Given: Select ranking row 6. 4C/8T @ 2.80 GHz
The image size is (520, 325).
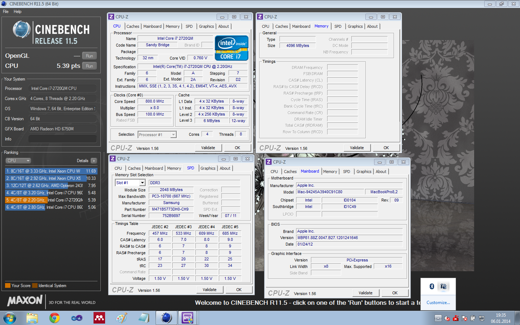Looking at the screenshot, I should point(51,207).
